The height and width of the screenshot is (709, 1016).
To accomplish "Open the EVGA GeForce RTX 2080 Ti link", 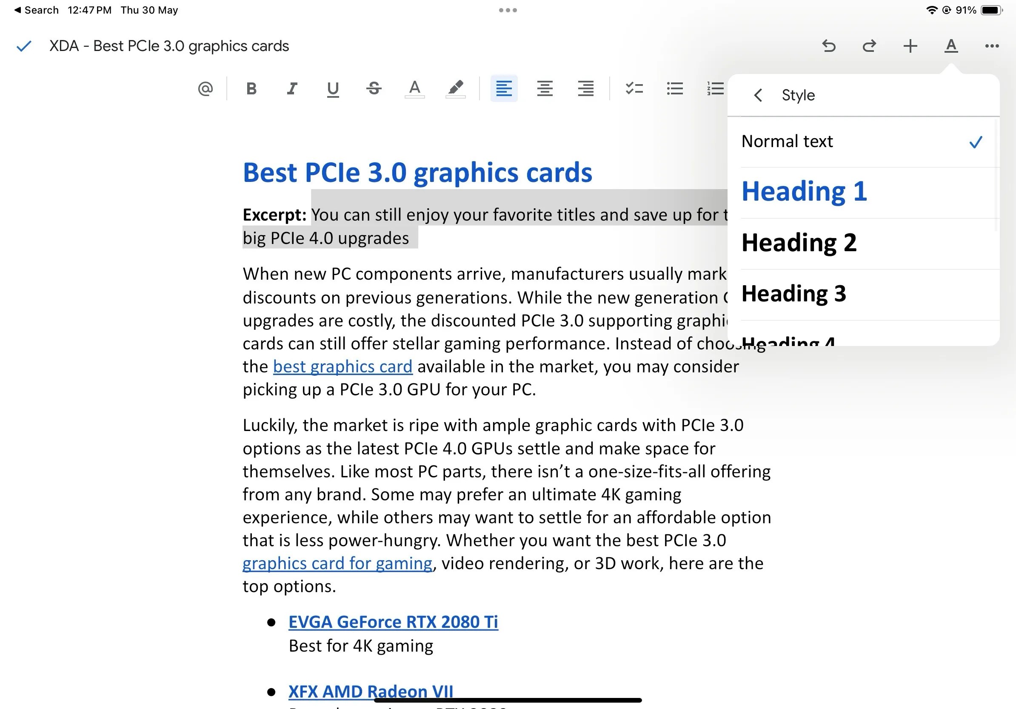I will (394, 622).
